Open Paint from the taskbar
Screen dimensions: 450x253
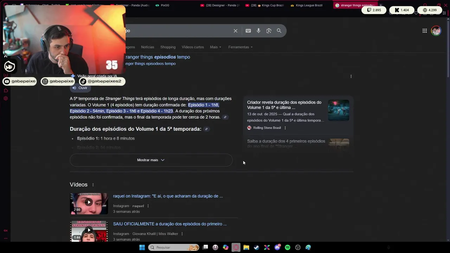click(308, 247)
